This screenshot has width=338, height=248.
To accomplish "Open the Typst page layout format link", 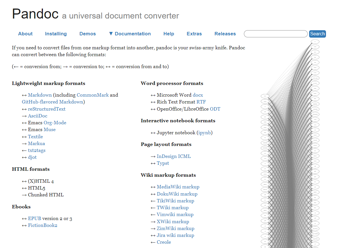I will tap(163, 163).
